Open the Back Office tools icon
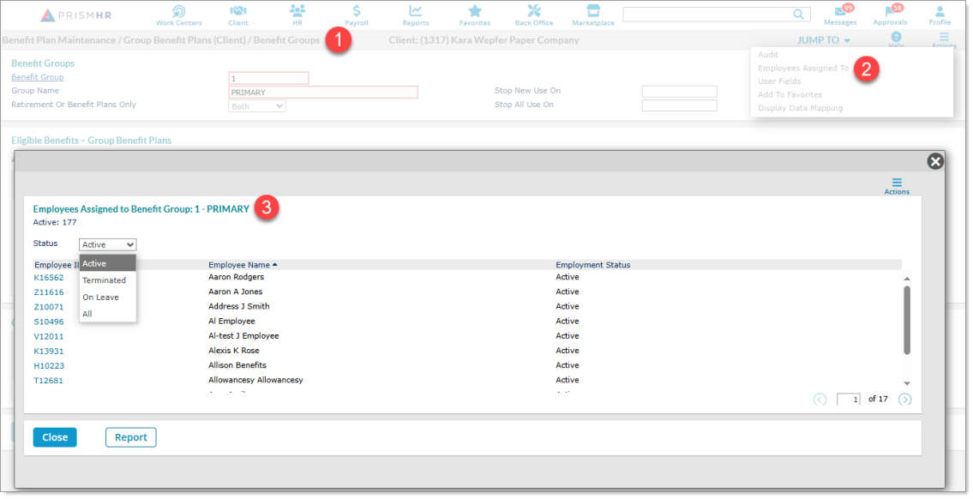 click(533, 12)
